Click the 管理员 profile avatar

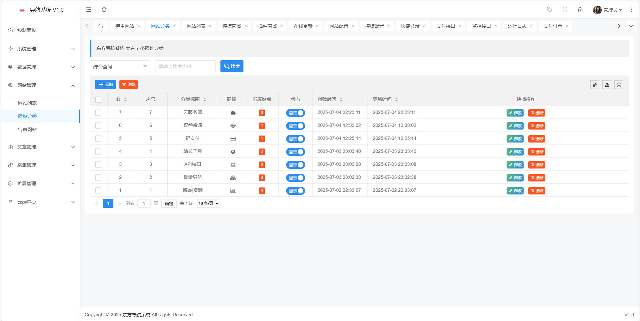tap(597, 10)
